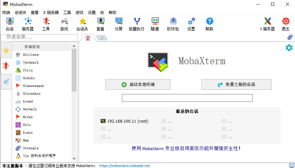This screenshot has height=168, width=295.
Task: Click the 恢复之前的会话 button
Action: point(236,84)
